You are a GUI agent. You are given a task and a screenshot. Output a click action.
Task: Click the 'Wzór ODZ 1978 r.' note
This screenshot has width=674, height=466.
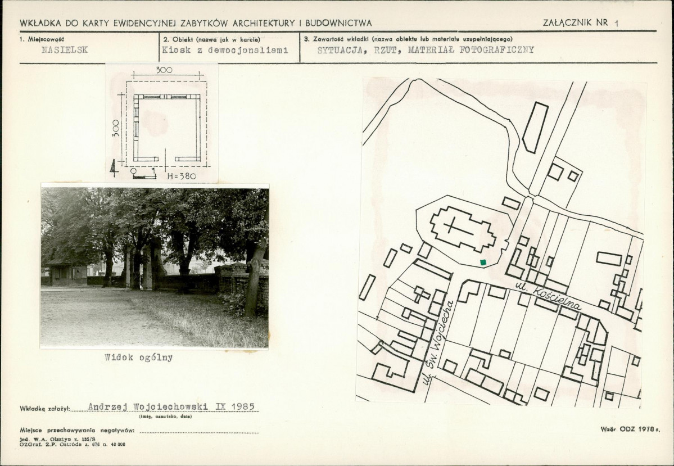point(630,429)
